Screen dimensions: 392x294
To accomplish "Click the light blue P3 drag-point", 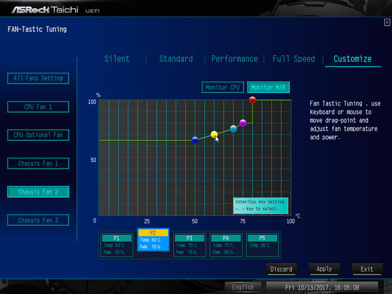I will pos(233,128).
